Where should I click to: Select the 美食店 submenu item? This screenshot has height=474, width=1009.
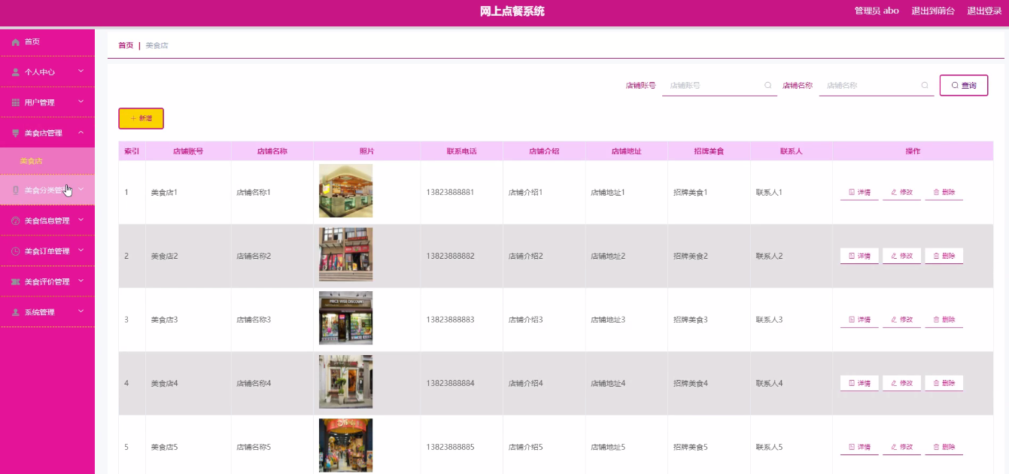[x=30, y=160]
